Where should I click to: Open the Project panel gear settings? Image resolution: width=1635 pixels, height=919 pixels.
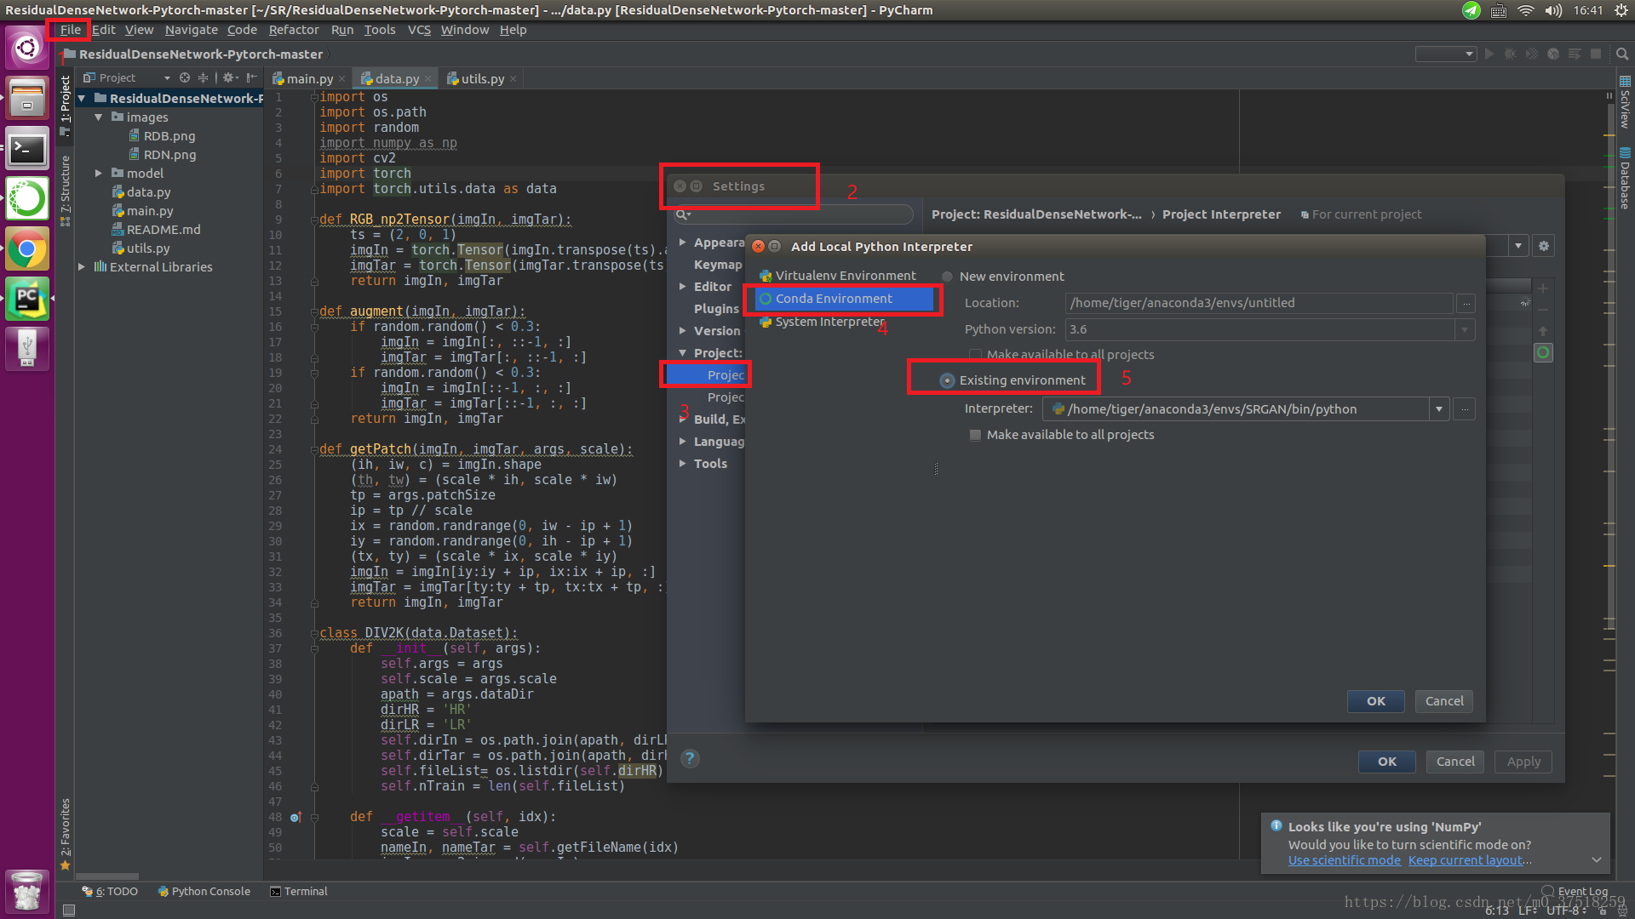pyautogui.click(x=229, y=77)
